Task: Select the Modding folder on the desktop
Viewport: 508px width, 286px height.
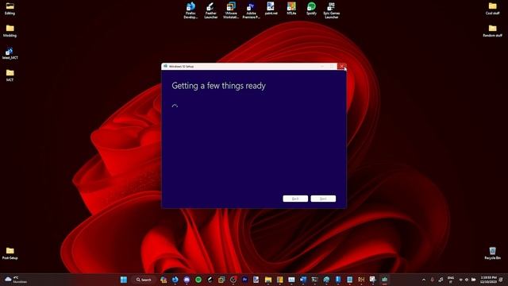Action: coord(10,31)
